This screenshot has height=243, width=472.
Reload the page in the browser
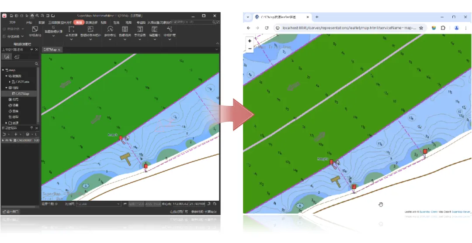pyautogui.click(x=267, y=28)
